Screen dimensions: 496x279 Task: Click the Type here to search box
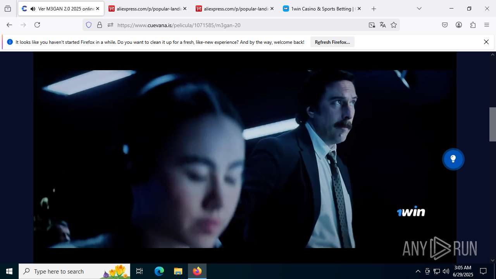(x=74, y=271)
